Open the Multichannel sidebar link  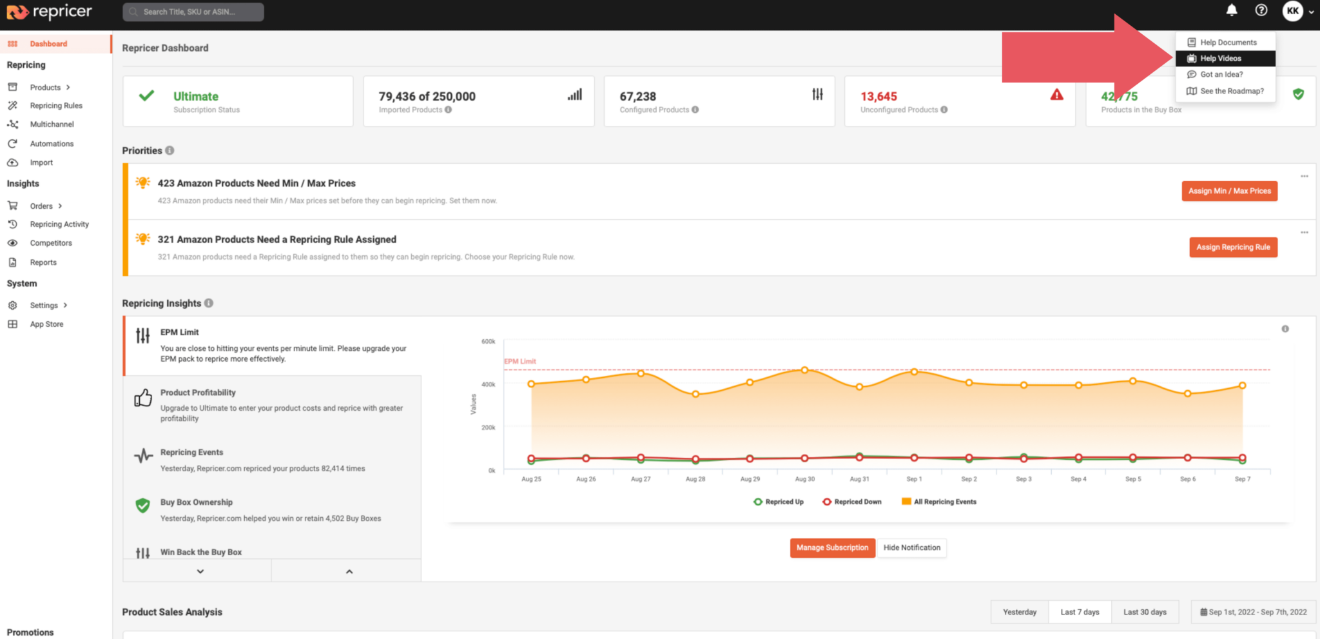[52, 124]
